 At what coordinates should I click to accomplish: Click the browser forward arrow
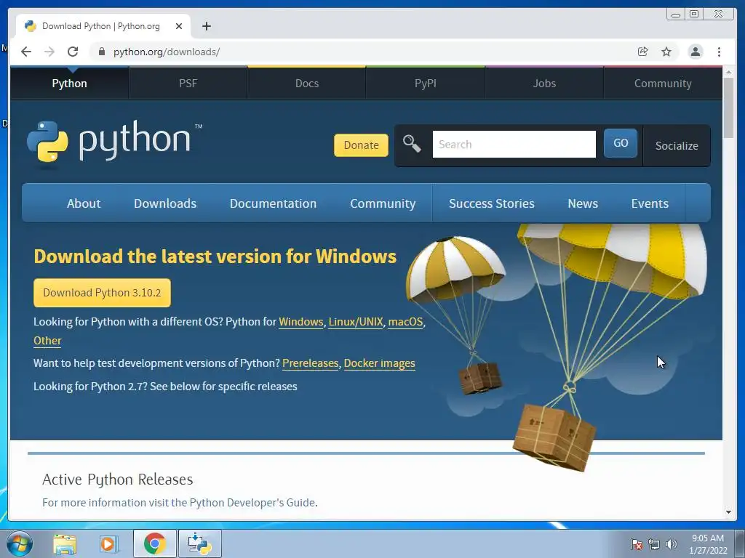[x=49, y=52]
